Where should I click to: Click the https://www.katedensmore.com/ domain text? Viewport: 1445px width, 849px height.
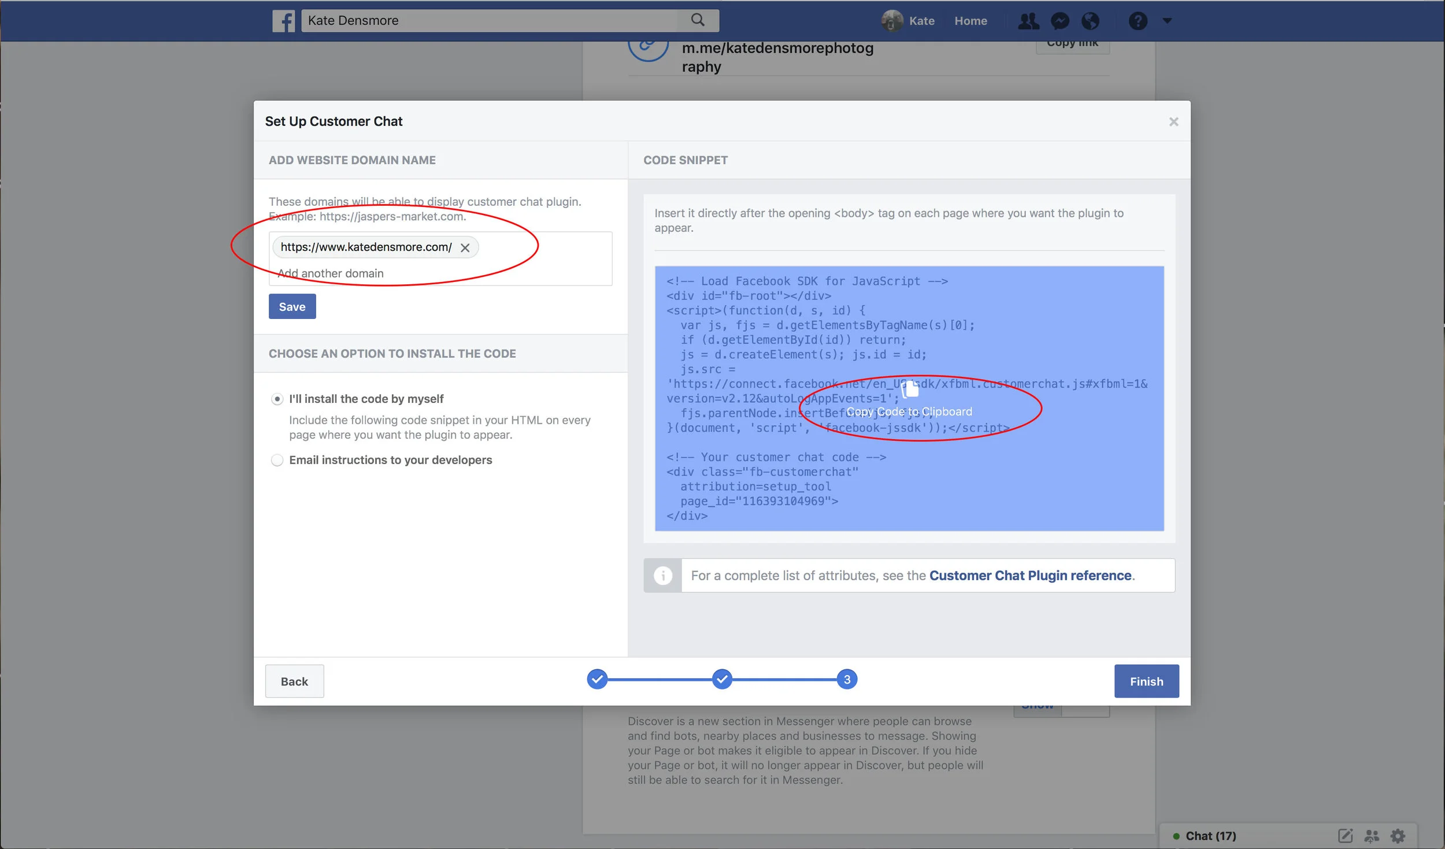point(366,247)
